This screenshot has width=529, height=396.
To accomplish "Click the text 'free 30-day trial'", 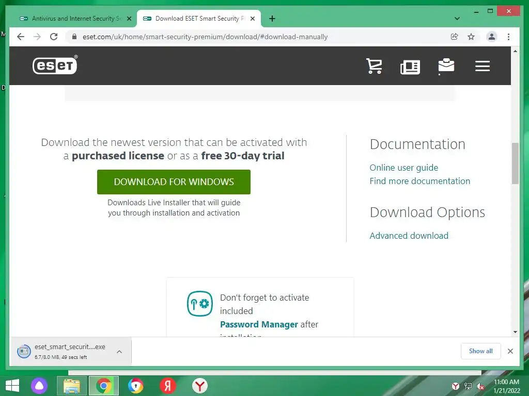I will click(x=243, y=156).
